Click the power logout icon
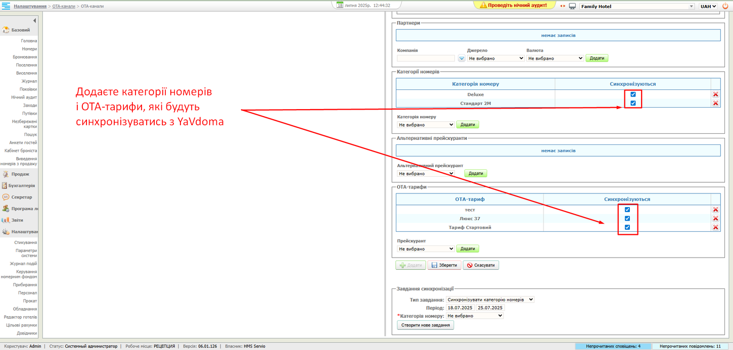The image size is (733, 350). (725, 6)
